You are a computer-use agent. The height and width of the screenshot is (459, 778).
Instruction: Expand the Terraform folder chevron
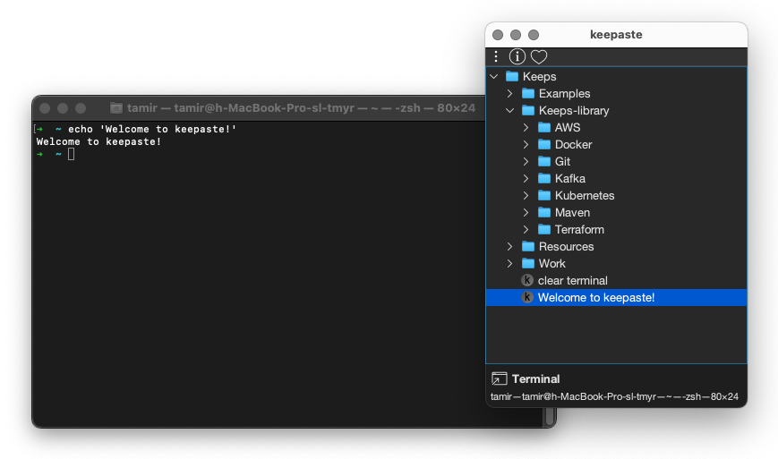tap(526, 229)
